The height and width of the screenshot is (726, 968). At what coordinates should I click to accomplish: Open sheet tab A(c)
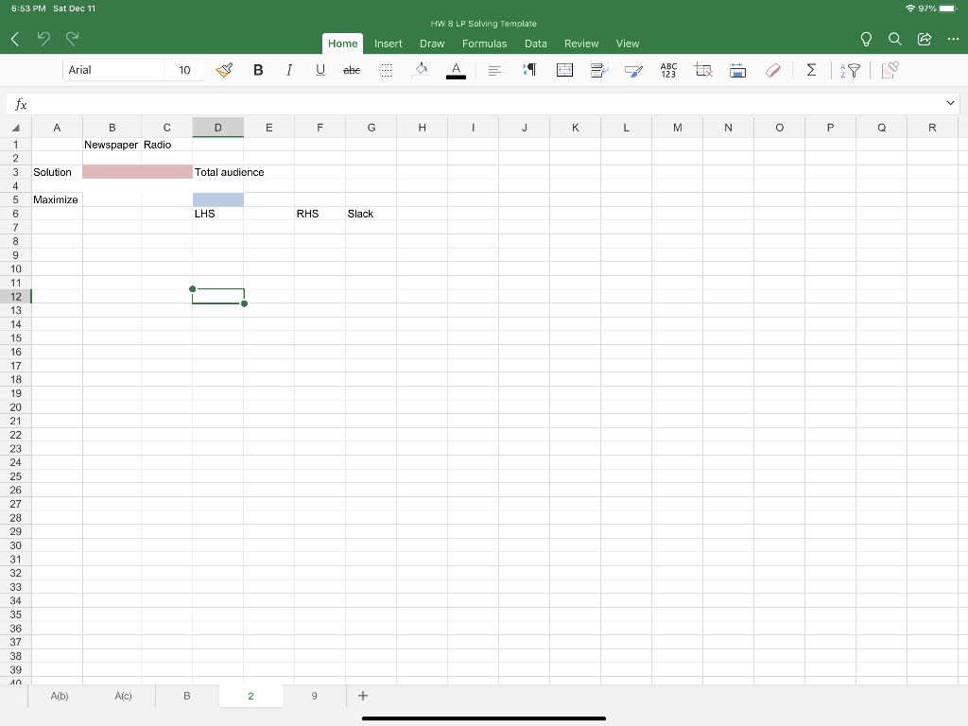coord(123,696)
